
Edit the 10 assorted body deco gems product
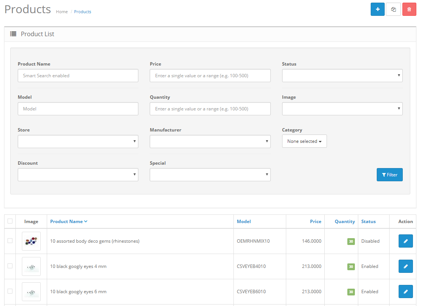tap(405, 241)
